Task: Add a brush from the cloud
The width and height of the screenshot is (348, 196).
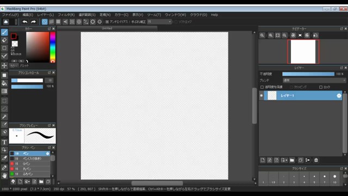Action: point(13,181)
